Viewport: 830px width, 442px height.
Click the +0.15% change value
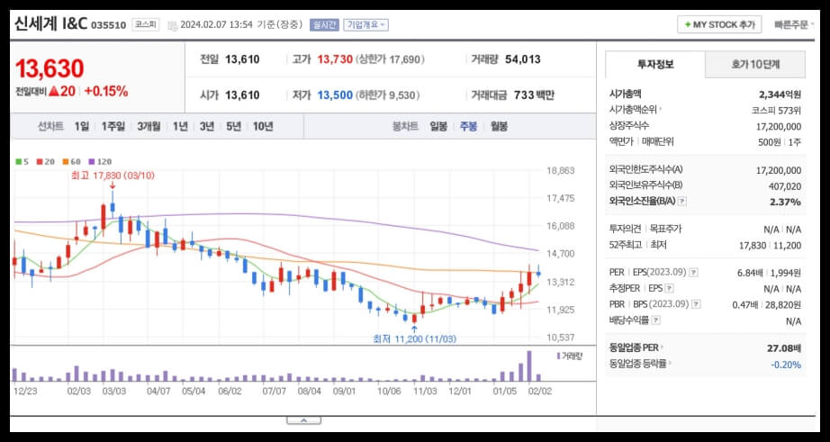pos(106,91)
